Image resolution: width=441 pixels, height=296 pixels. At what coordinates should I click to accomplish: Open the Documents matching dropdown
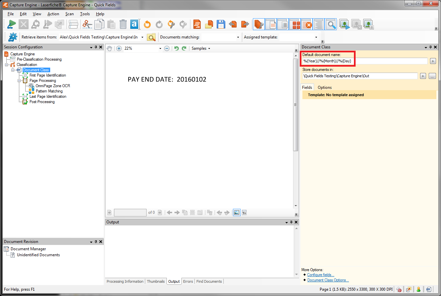(238, 37)
